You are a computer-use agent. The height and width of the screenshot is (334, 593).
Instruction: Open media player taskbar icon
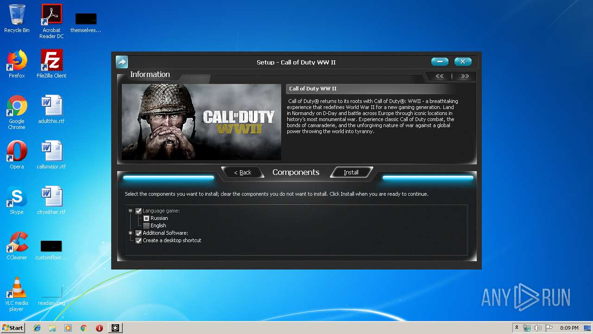[x=68, y=328]
